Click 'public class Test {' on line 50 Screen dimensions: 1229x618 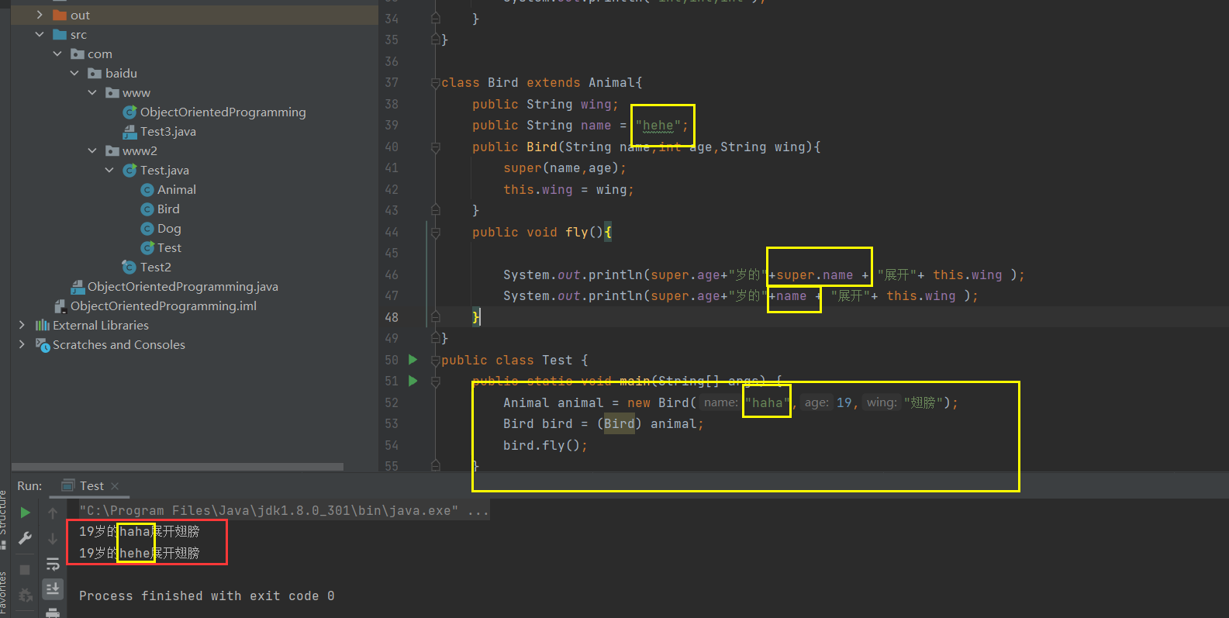point(515,360)
